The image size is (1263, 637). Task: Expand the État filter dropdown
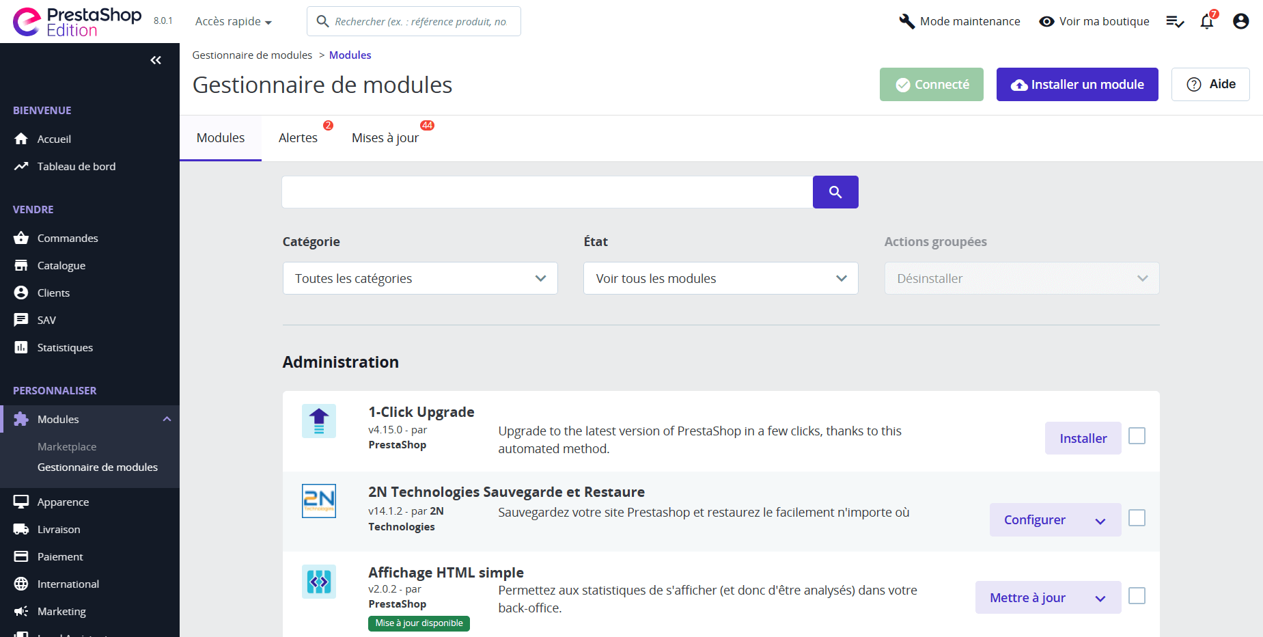[x=721, y=278]
